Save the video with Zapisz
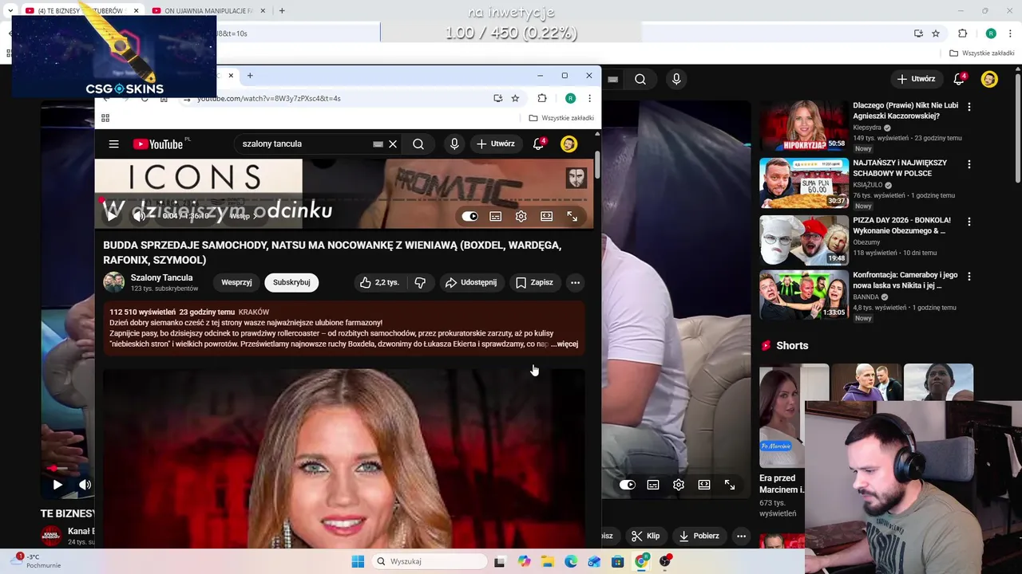Screen dimensions: 1022x574 coord(534,282)
